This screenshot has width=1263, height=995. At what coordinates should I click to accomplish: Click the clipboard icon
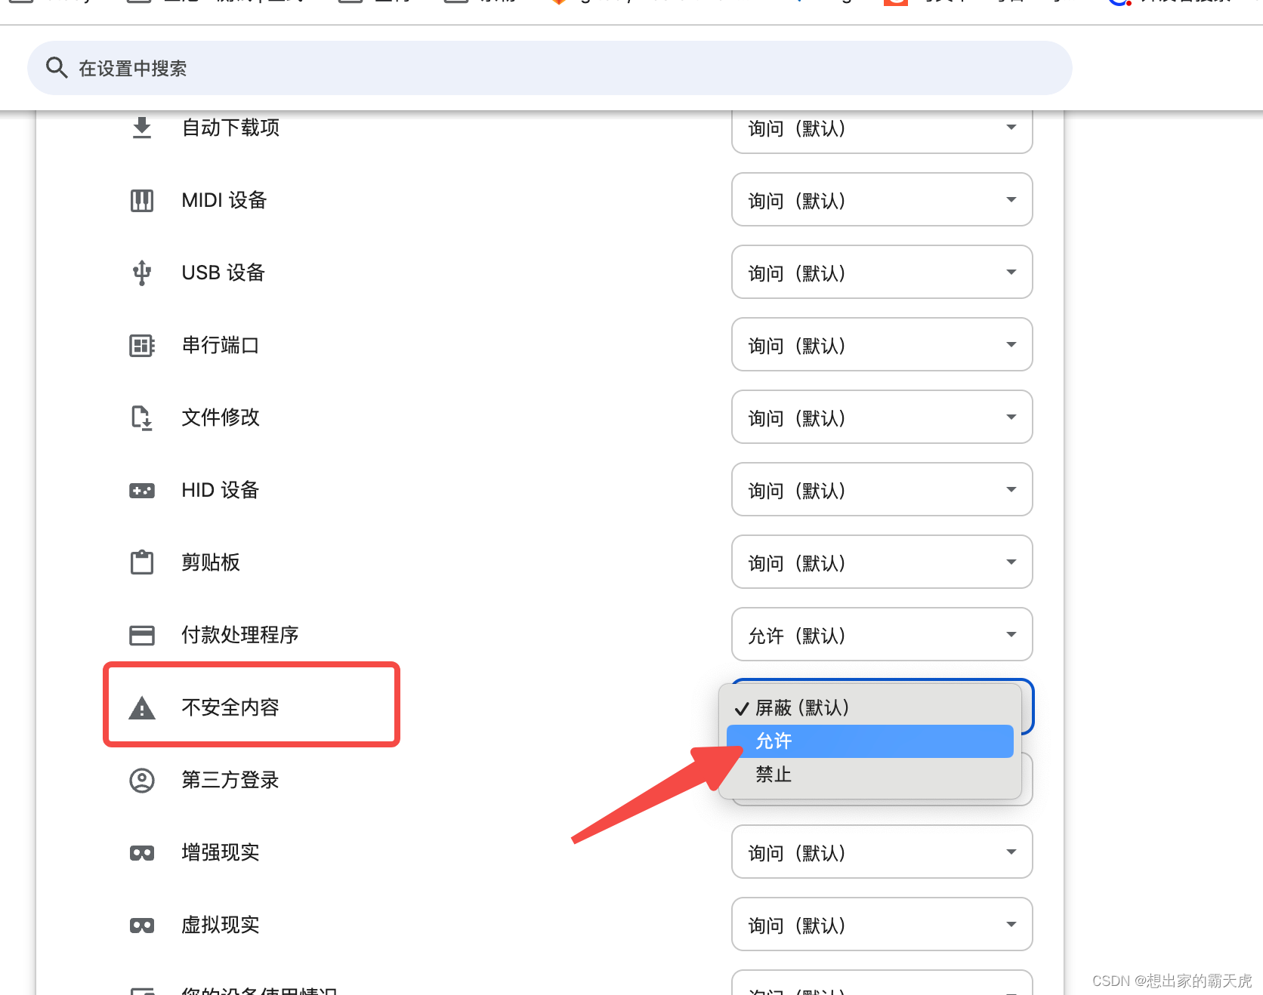142,562
